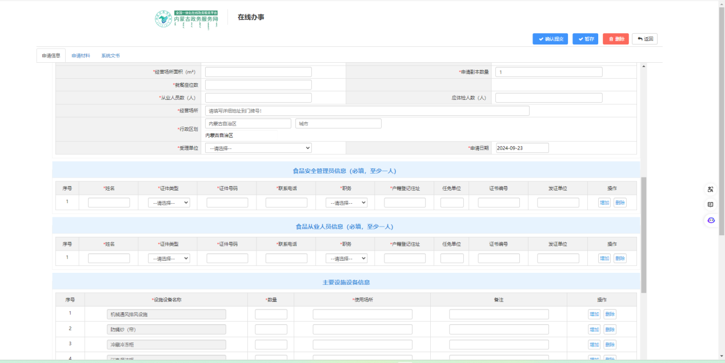This screenshot has height=363, width=725.
Task: Click the inner form scrollbar up arrow
Action: tap(644, 66)
